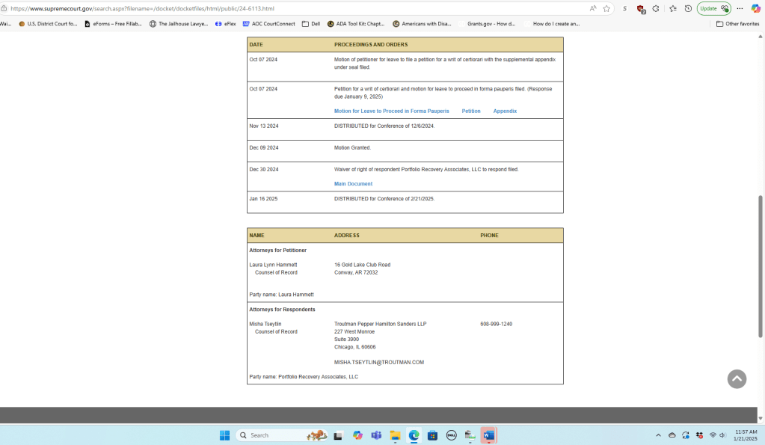Image resolution: width=765 pixels, height=445 pixels.
Task: Expand the Other favorites folder
Action: (737, 23)
